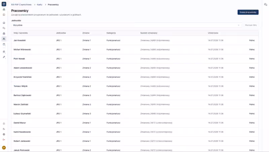Screen dimensions: 269x152
Task: Click Edytuj for Michał Wiśniewski
Action: tap(252, 50)
